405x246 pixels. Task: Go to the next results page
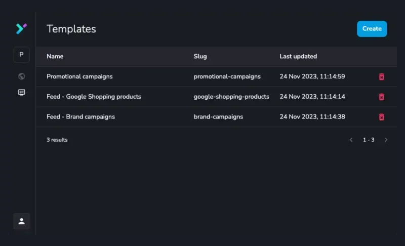pyautogui.click(x=386, y=140)
